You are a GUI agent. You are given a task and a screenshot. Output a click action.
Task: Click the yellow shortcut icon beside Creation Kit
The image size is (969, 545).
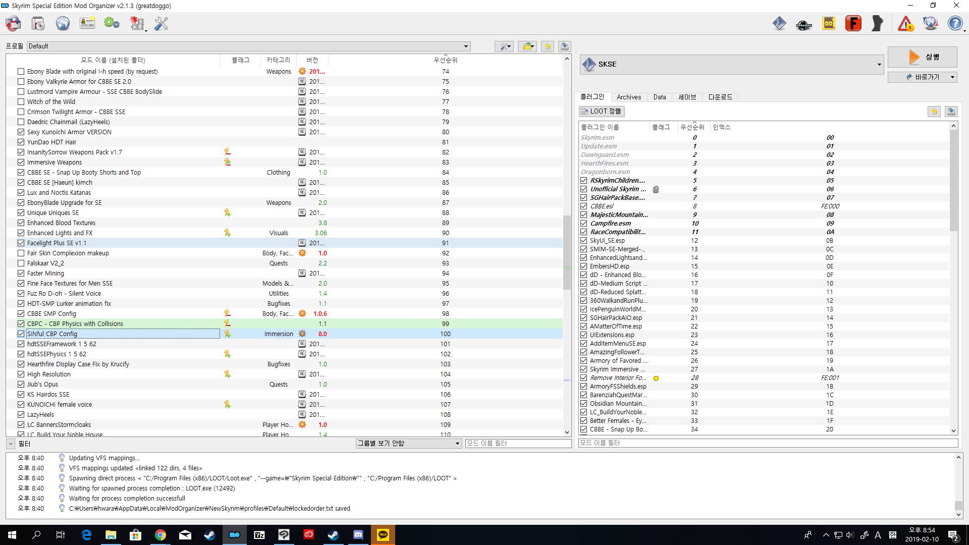pos(829,23)
